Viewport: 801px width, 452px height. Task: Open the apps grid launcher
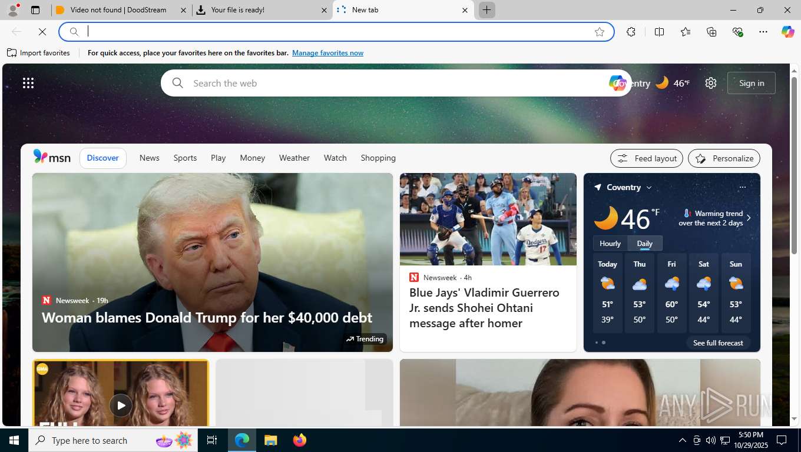point(28,83)
